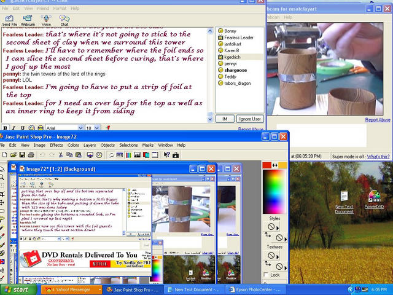Click the Open folder icon in Paint Shop Pro
The image size is (393, 295).
point(14,155)
